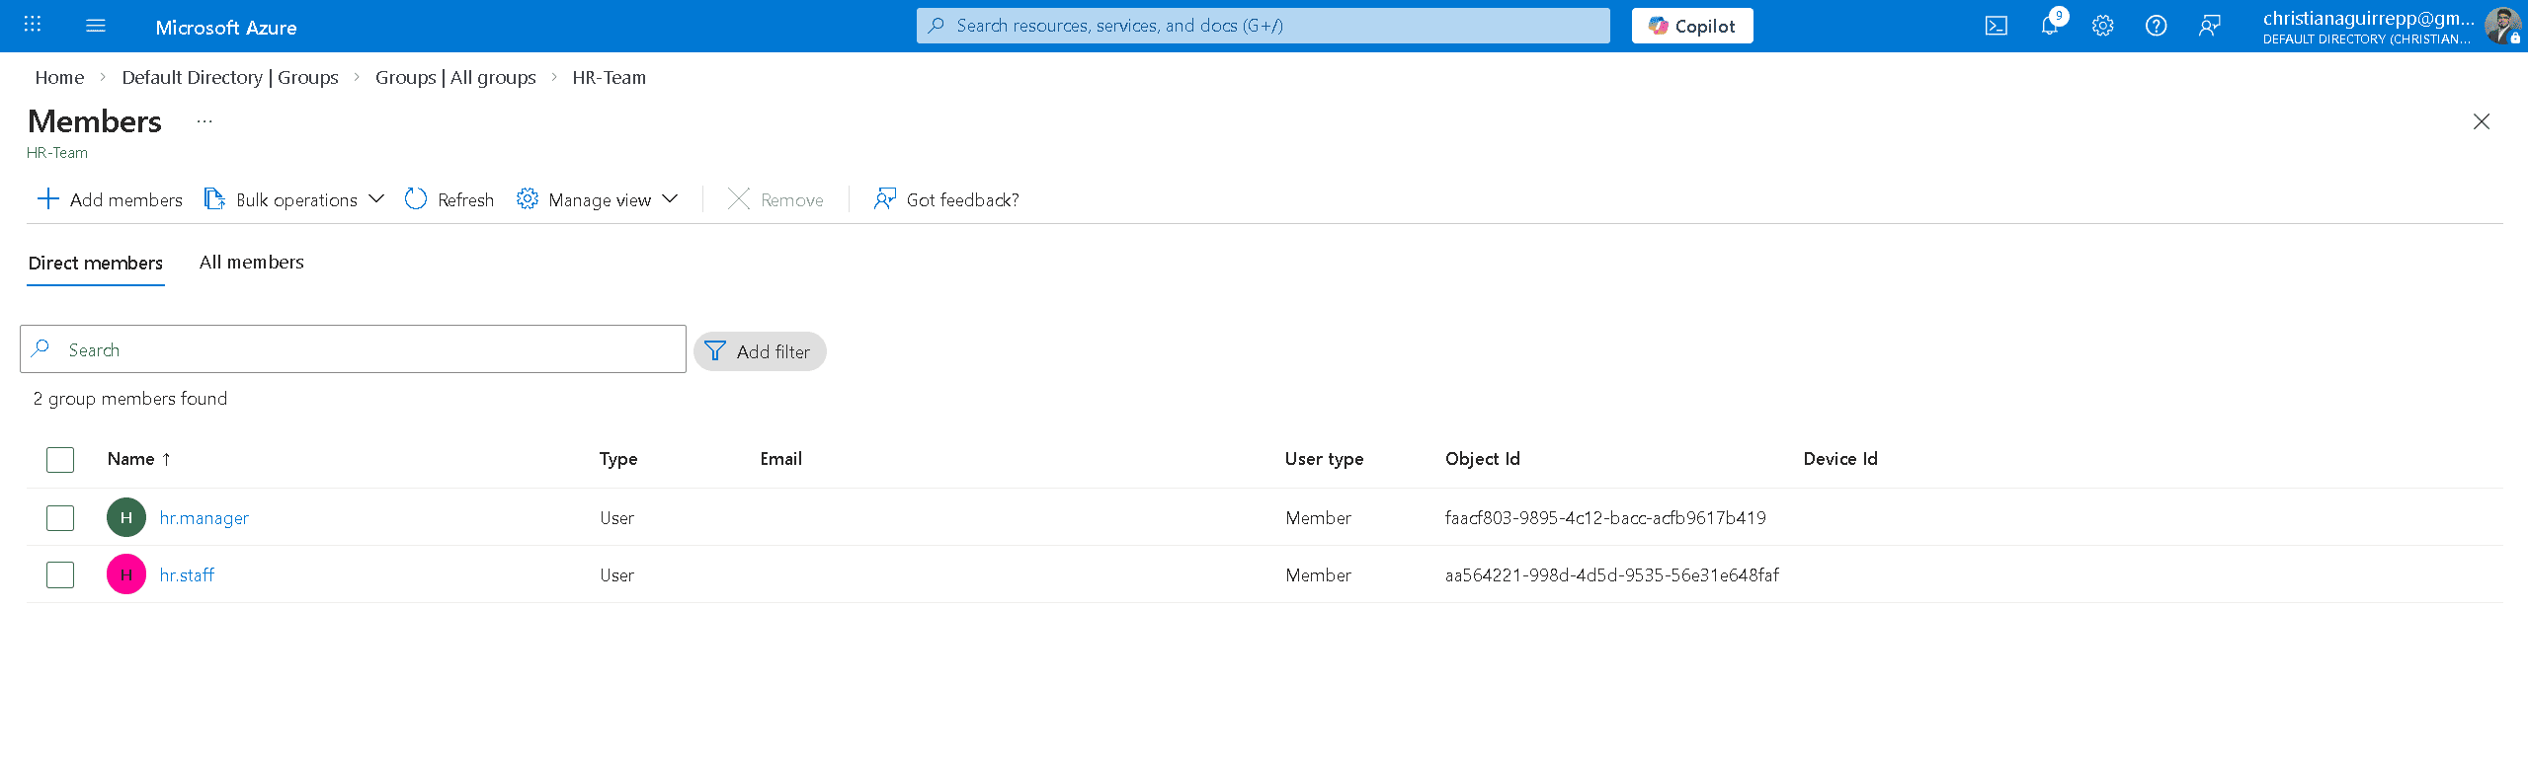This screenshot has width=2528, height=763.
Task: Select the hr.staff row checkbox
Action: coord(60,574)
